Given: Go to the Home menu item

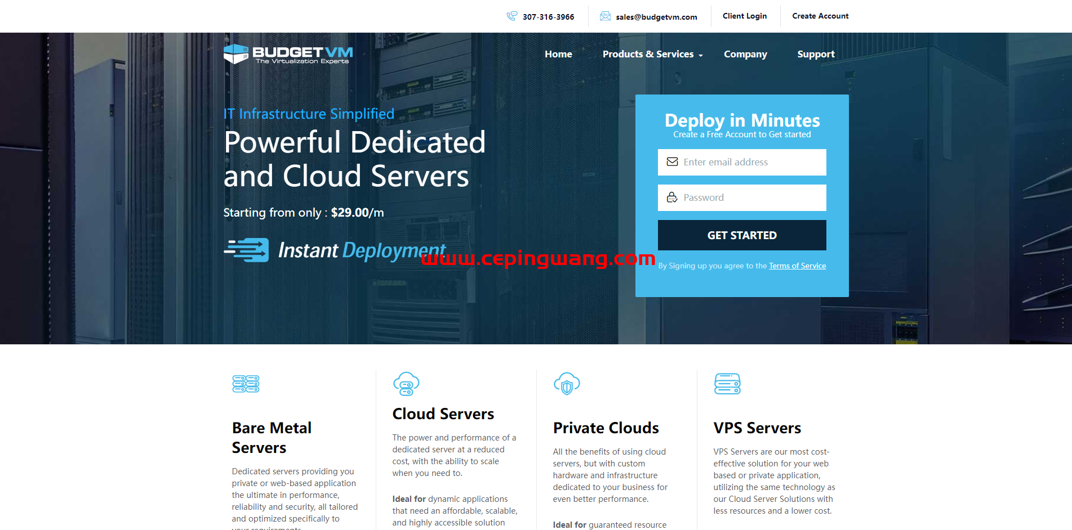Looking at the screenshot, I should coord(558,55).
